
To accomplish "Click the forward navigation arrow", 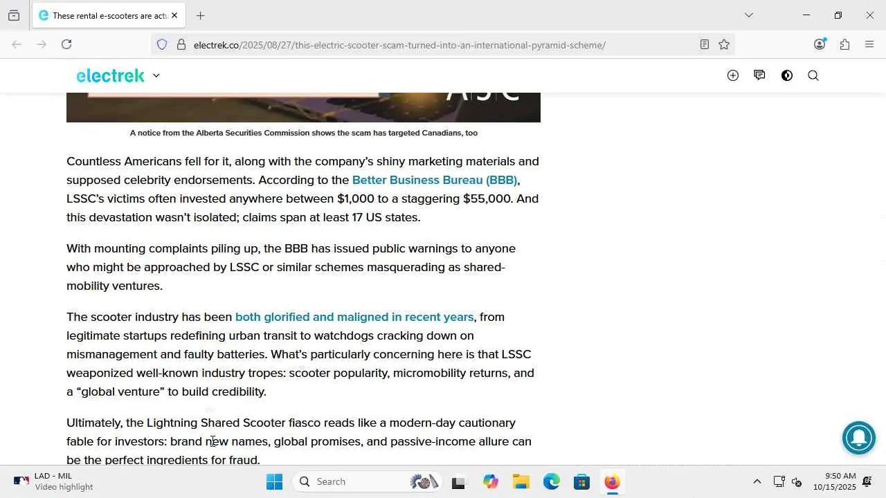I will pos(42,44).
